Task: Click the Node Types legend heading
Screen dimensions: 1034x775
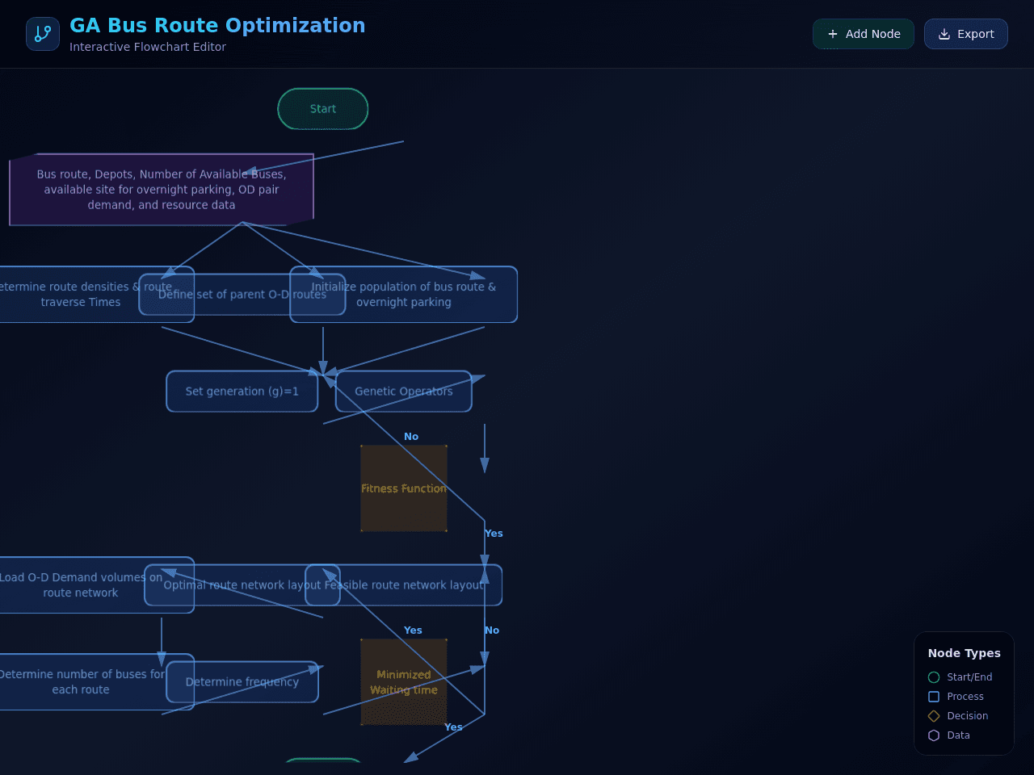Action: coord(965,653)
